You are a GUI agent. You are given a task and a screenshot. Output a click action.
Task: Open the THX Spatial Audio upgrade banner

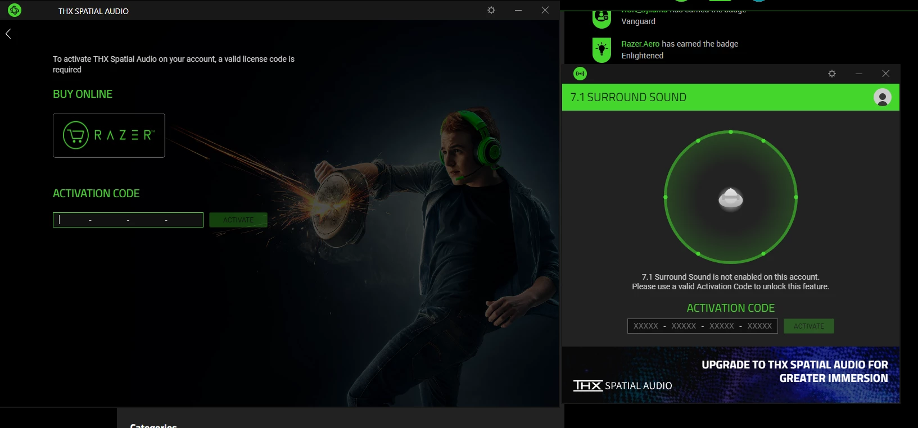point(731,375)
